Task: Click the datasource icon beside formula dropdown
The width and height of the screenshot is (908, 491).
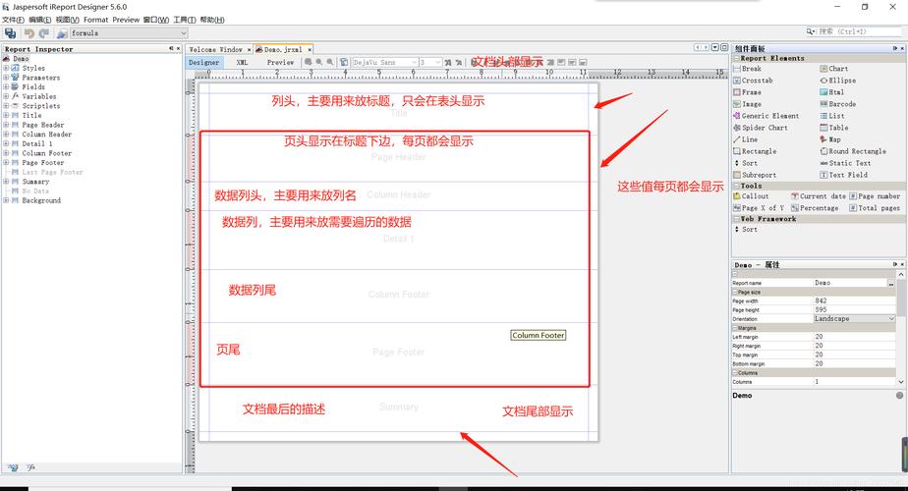Action: click(63, 33)
